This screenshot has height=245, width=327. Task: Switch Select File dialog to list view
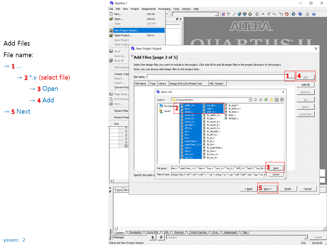277,100
